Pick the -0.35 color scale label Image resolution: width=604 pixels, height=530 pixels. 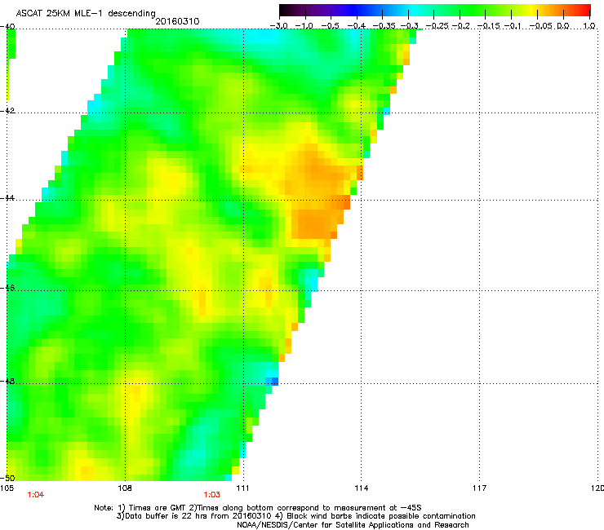(x=384, y=26)
